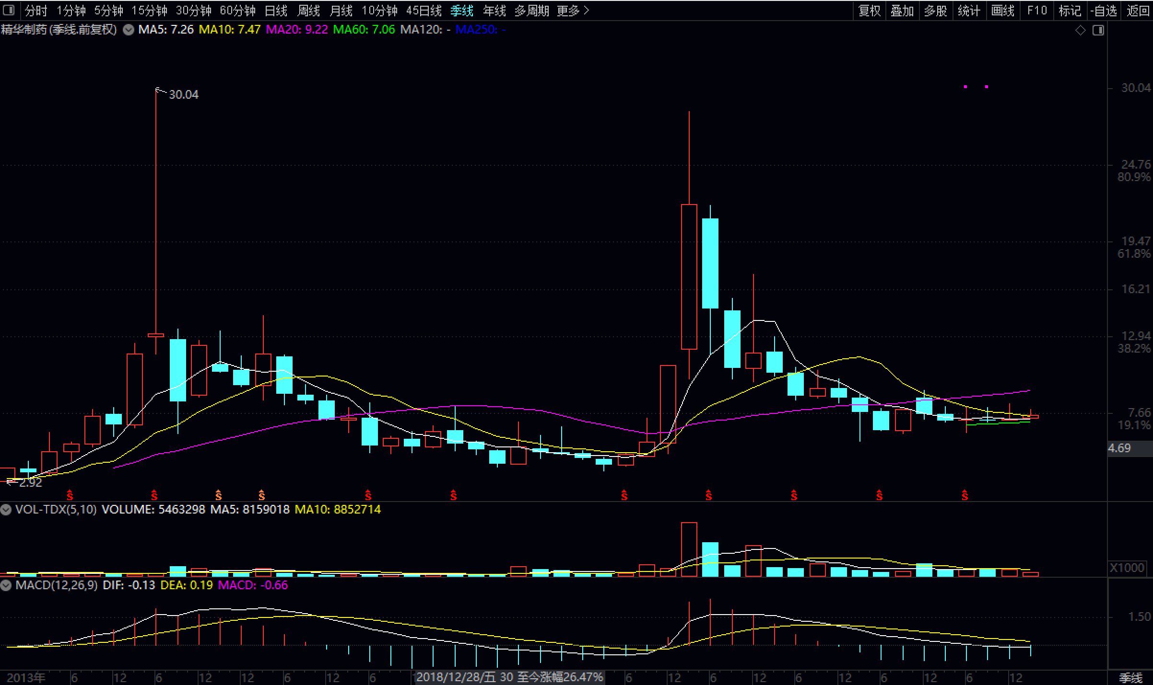Expand the MACD indicator dropdown arrow
The width and height of the screenshot is (1153, 685).
click(x=6, y=585)
